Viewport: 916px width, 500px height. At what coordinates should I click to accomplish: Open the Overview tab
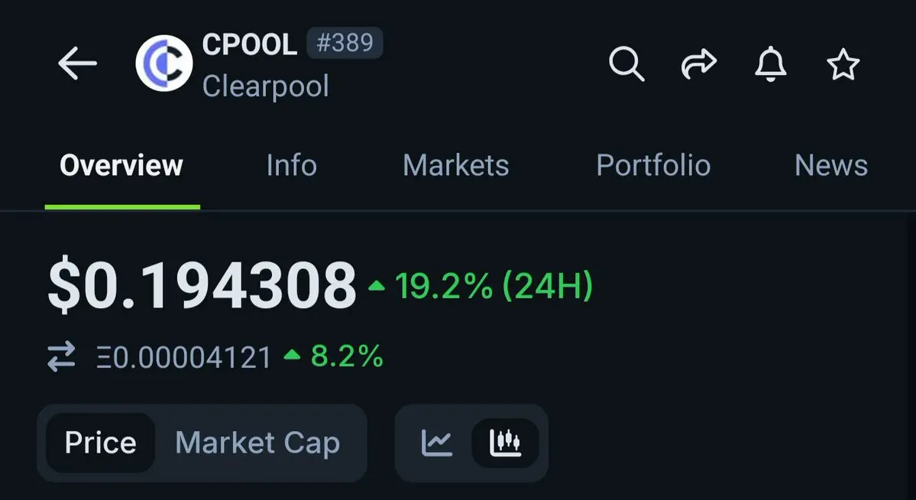(121, 165)
